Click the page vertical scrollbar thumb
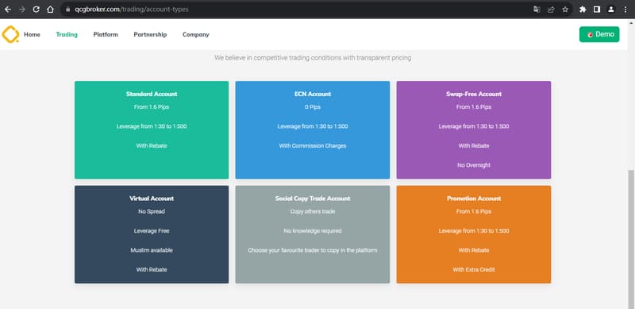The width and height of the screenshot is (635, 309). click(631, 239)
